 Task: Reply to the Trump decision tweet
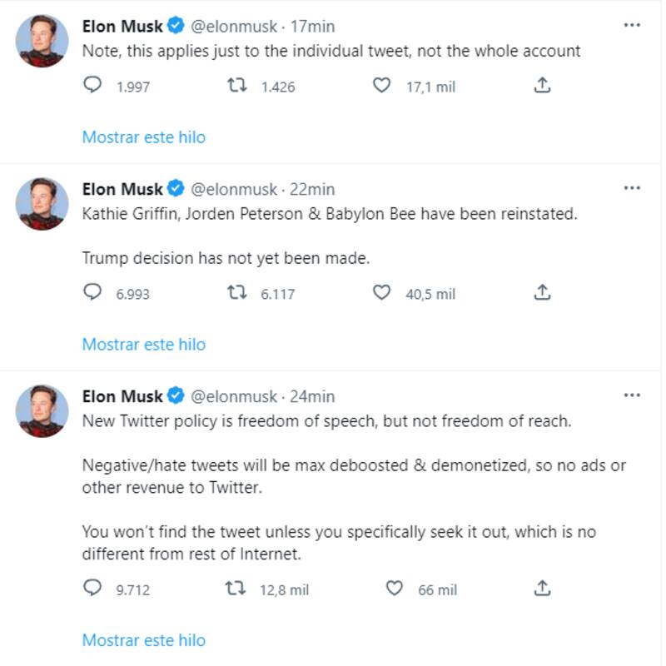click(x=93, y=293)
